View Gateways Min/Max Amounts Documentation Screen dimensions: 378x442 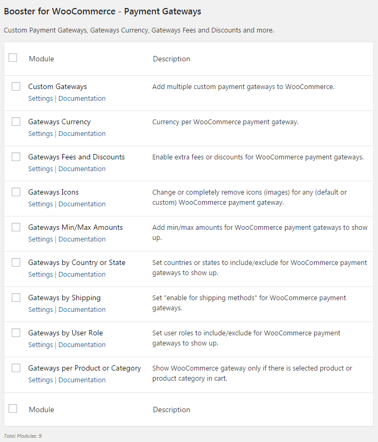click(x=82, y=239)
